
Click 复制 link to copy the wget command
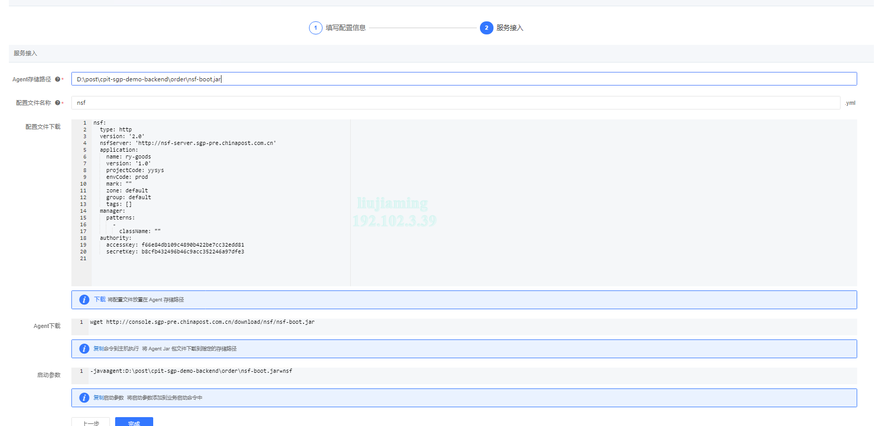tap(98, 348)
